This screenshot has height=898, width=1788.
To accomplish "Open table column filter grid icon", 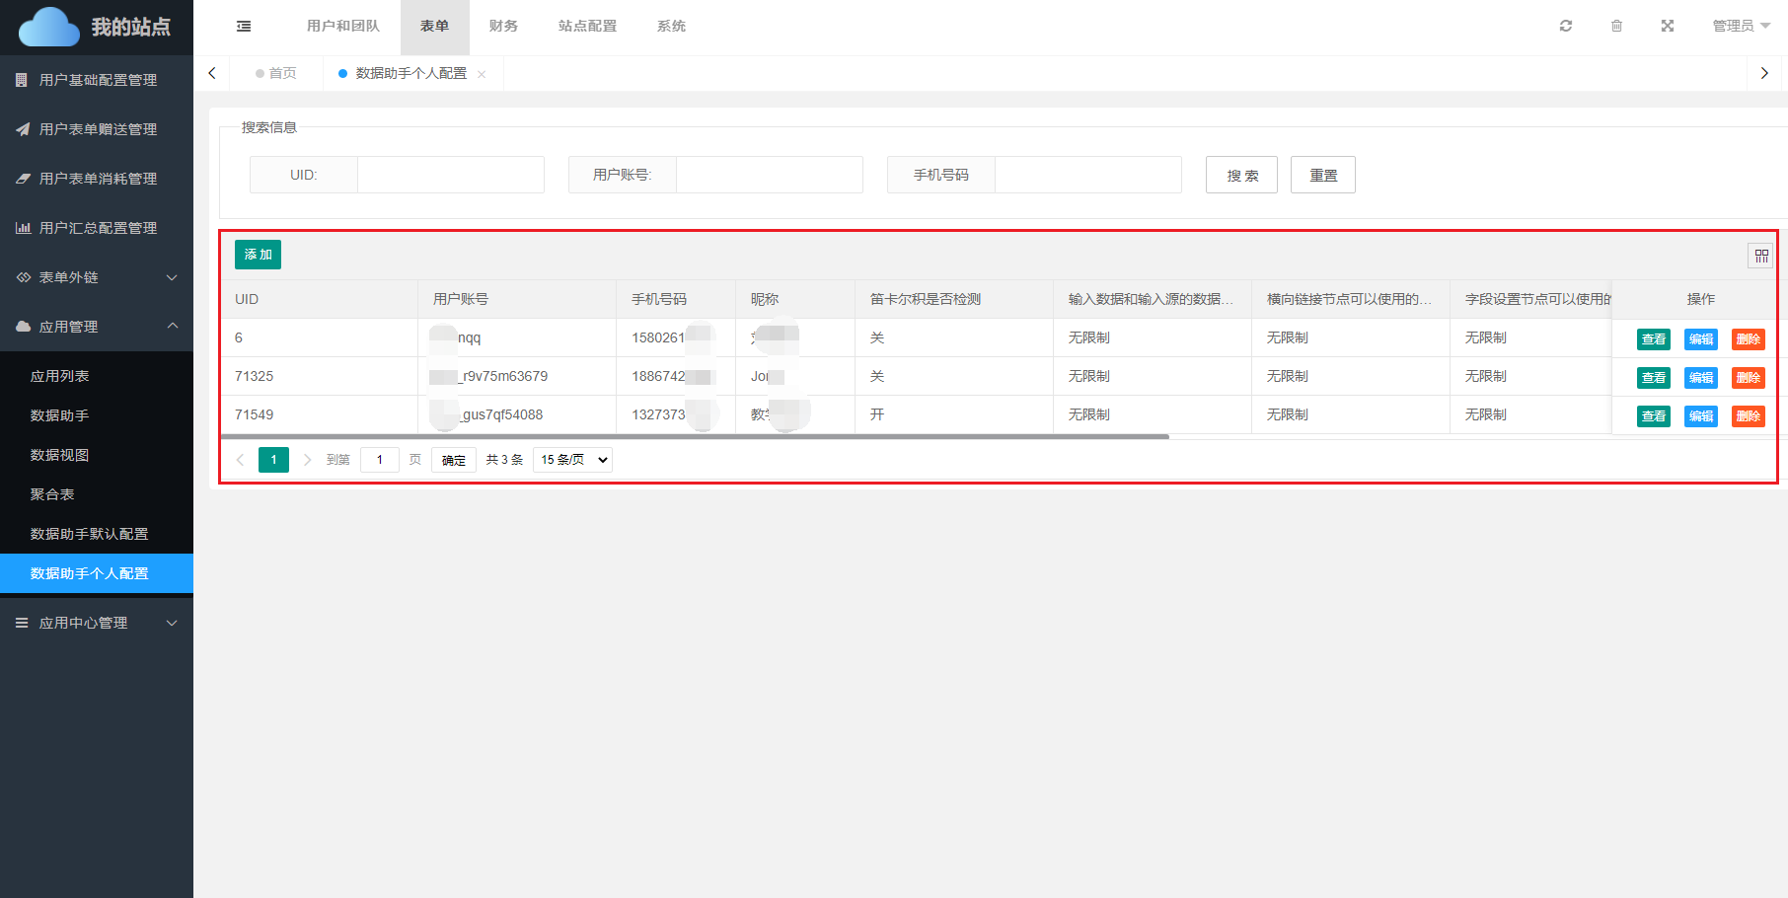I will coord(1761,256).
